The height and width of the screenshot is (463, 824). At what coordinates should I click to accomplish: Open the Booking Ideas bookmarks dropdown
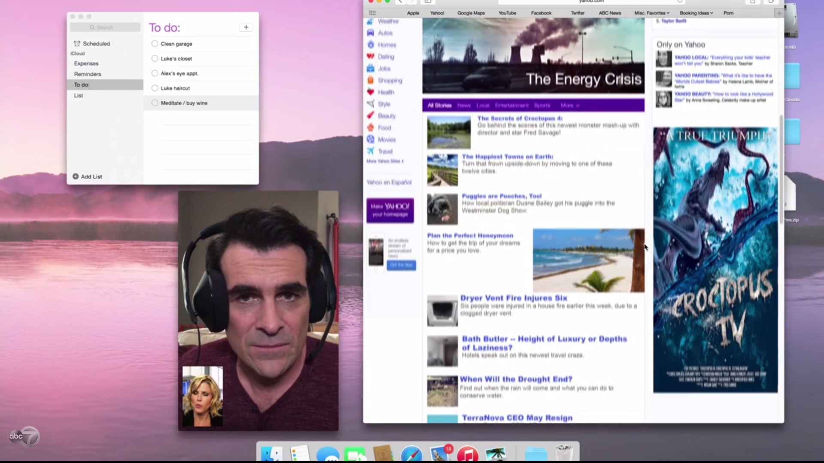pos(696,13)
